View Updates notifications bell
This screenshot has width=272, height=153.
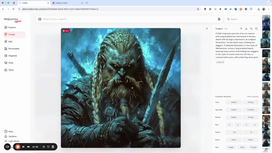(10, 136)
